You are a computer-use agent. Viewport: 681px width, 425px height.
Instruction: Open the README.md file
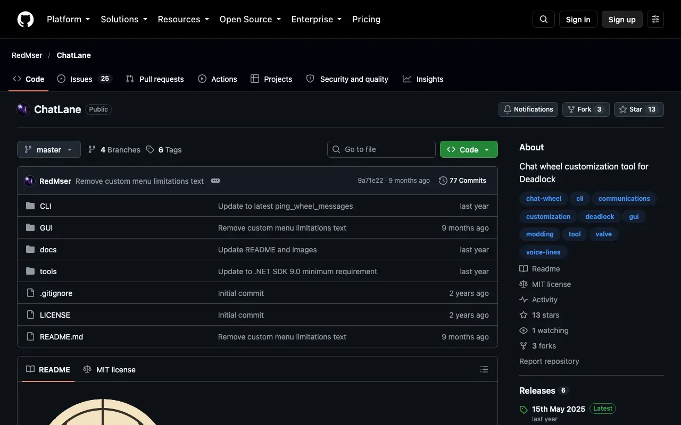[x=62, y=337]
